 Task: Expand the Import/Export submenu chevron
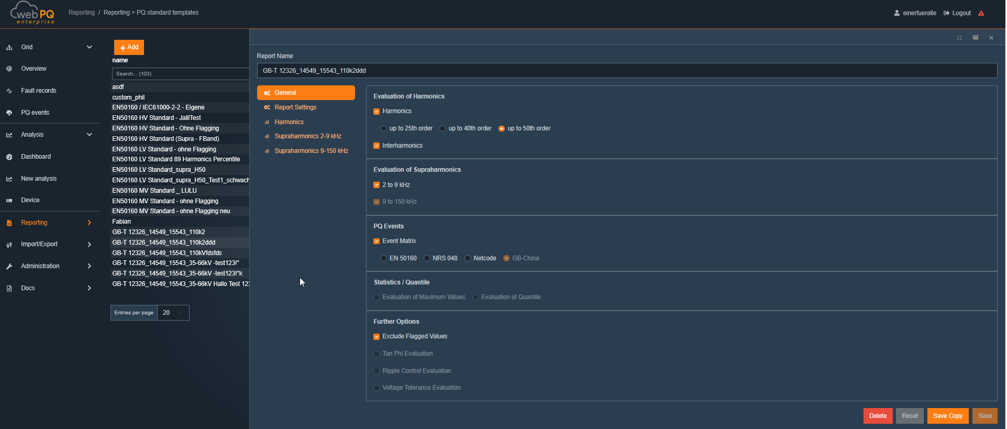89,244
